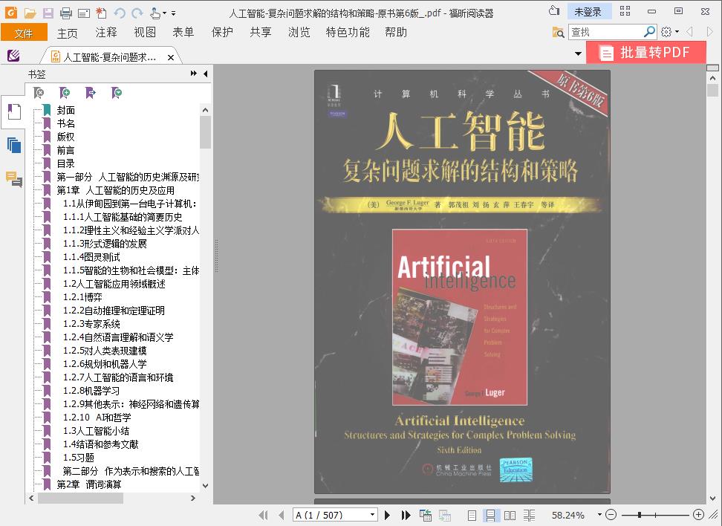Image resolution: width=722 pixels, height=526 pixels.
Task: Click the expand current bookmark icon
Action: pos(117,93)
